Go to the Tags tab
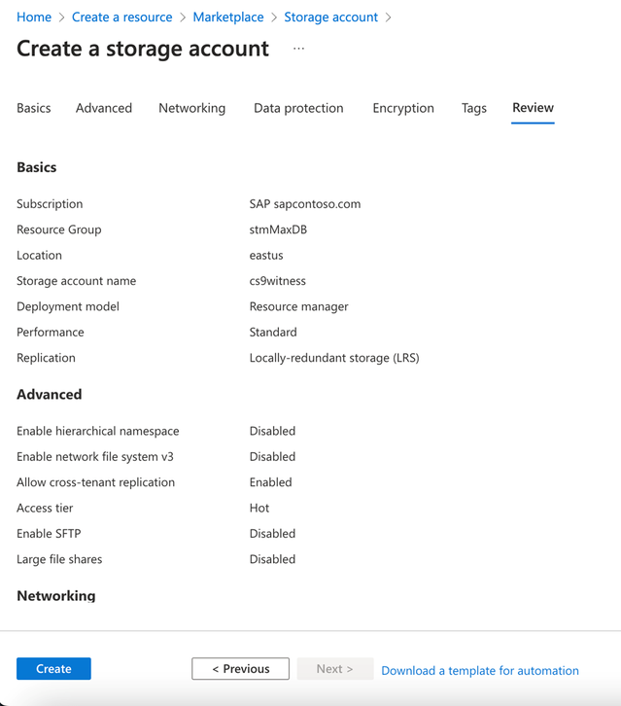 tap(474, 108)
